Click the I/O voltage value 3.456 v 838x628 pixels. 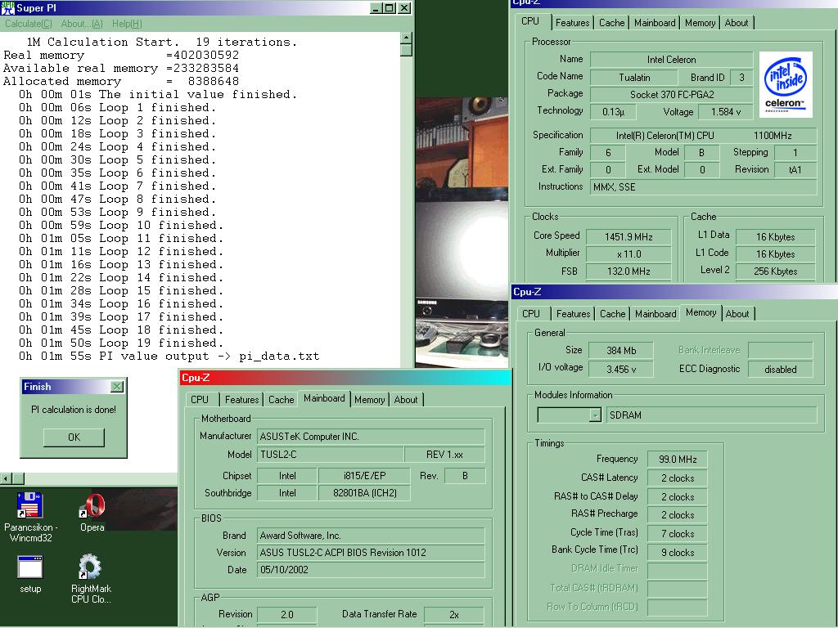(621, 369)
